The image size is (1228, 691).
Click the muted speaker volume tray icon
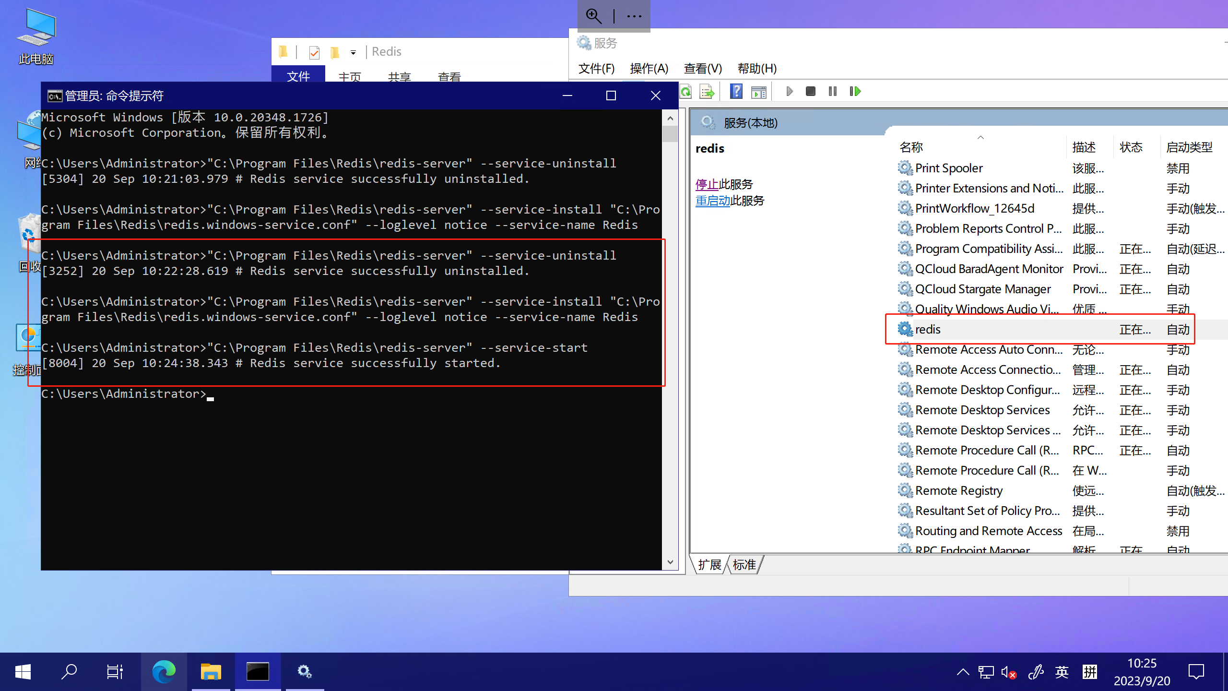pos(1009,672)
